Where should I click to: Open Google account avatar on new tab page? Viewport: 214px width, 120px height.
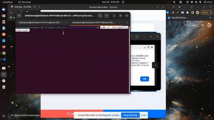pyautogui.click(x=209, y=25)
